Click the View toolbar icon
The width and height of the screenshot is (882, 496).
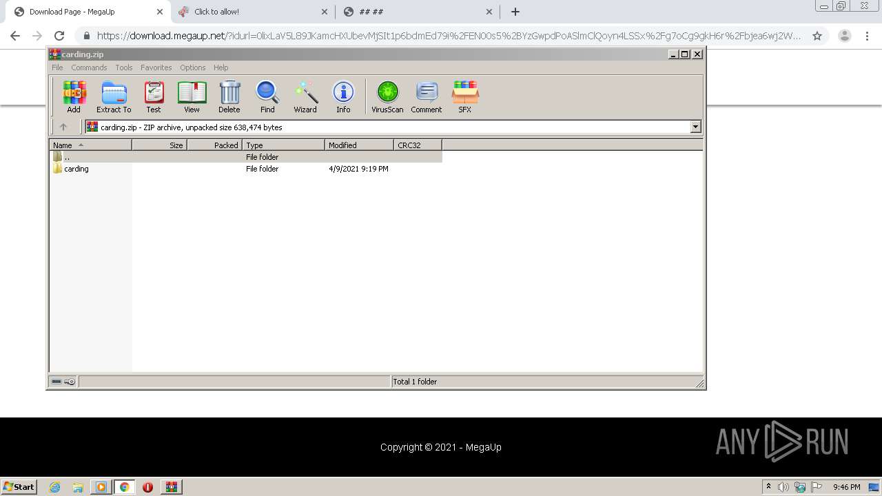[x=192, y=96]
